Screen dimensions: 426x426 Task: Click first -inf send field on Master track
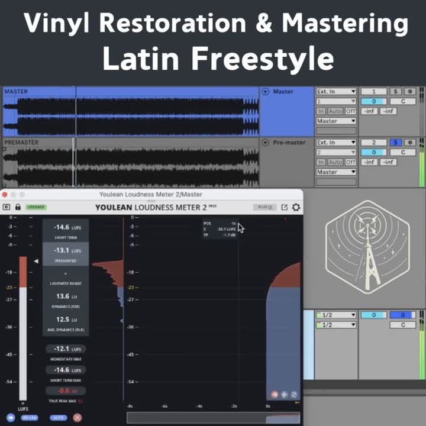(369, 111)
